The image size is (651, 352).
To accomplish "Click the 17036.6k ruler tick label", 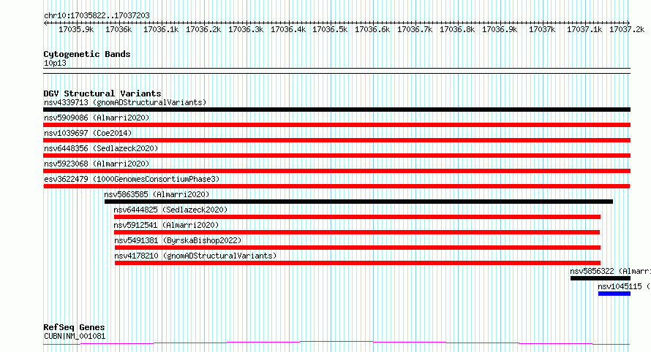I will tap(372, 29).
